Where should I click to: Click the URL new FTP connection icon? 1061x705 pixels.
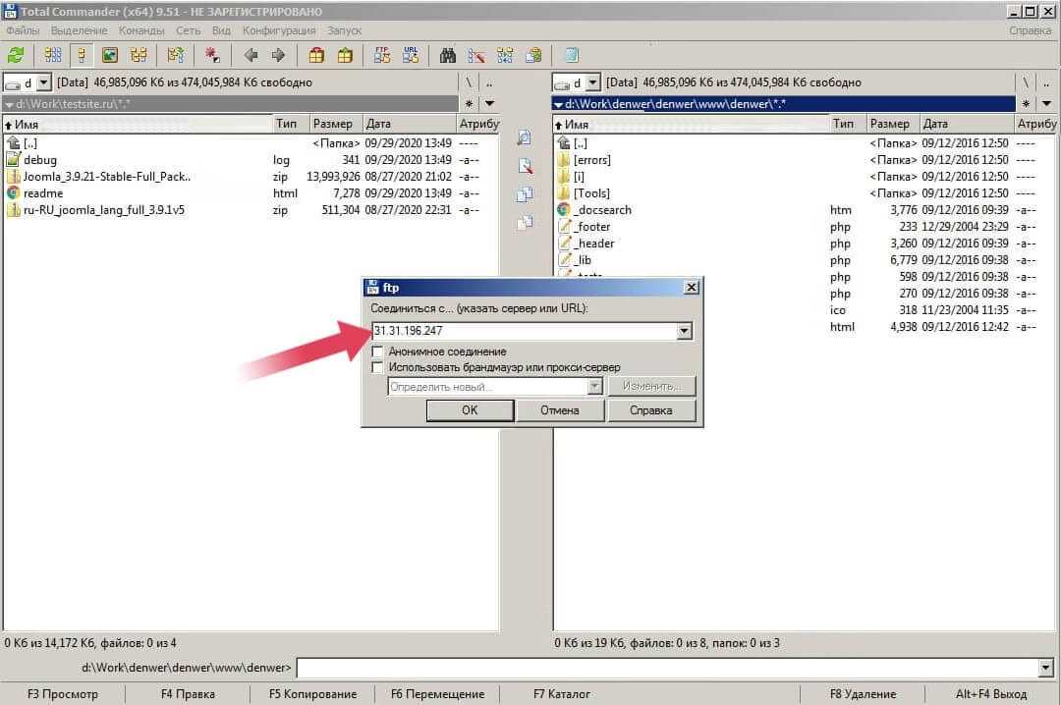[411, 55]
